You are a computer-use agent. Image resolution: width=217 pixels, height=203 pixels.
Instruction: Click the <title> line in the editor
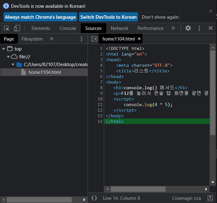click(x=143, y=71)
